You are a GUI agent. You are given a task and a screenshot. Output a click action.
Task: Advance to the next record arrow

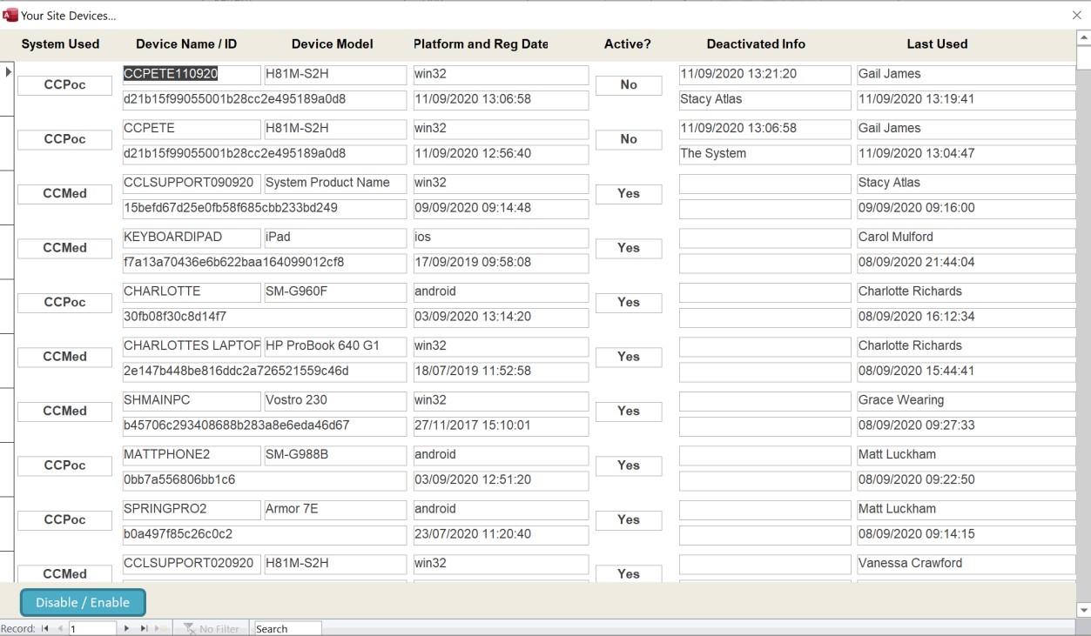[127, 628]
